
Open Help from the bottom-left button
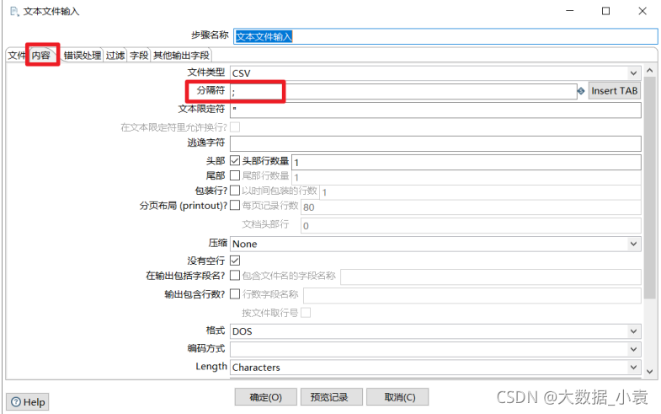(x=28, y=401)
